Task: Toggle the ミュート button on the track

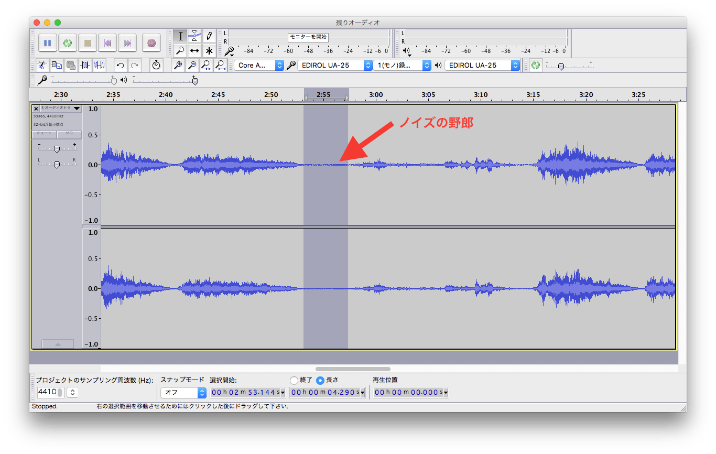Action: click(x=44, y=134)
